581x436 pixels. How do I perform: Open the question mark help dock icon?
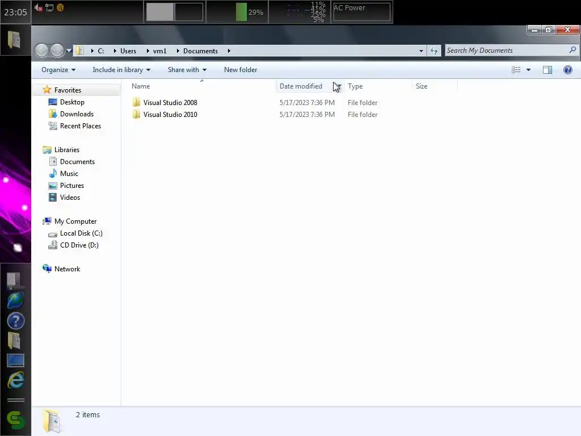tap(15, 321)
